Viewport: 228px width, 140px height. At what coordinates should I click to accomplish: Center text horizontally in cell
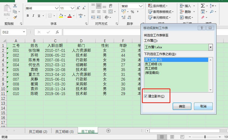[99, 12]
